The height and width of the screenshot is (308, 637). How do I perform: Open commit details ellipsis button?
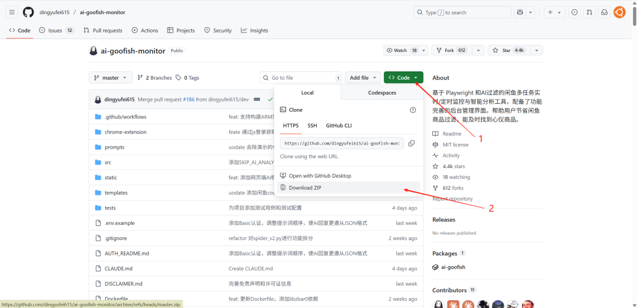(257, 100)
